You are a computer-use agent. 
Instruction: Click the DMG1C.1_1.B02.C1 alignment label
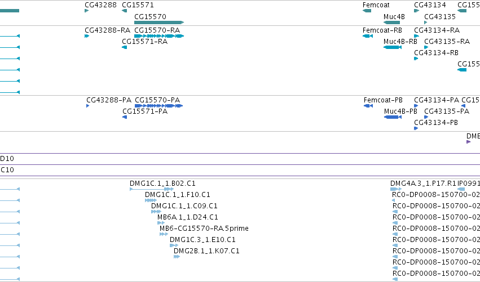[162, 183]
